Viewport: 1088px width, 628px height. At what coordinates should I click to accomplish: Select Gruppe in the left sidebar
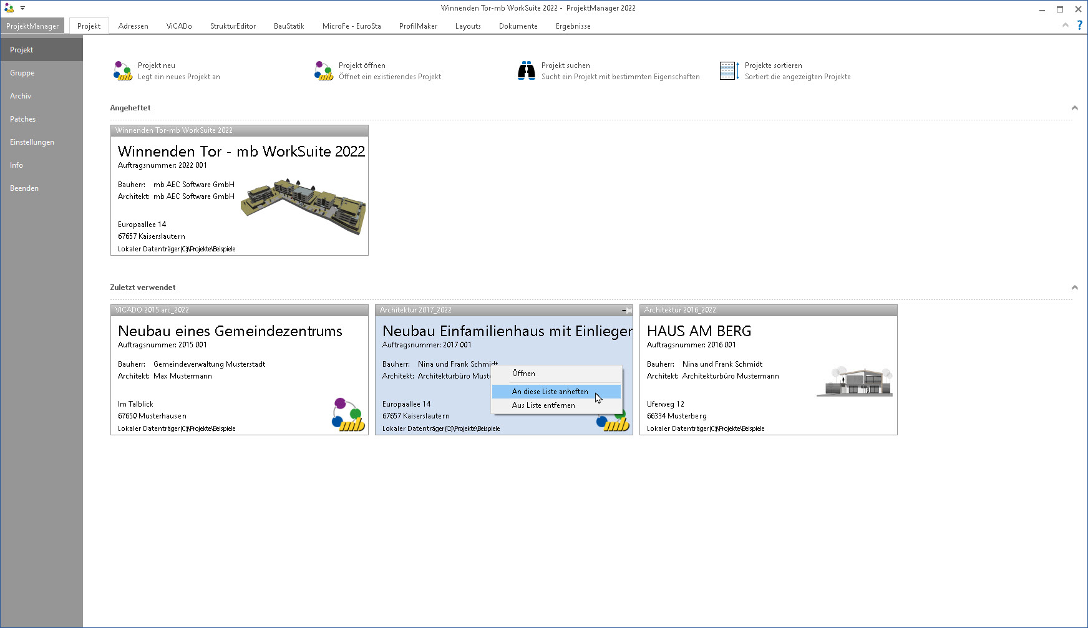click(x=41, y=73)
